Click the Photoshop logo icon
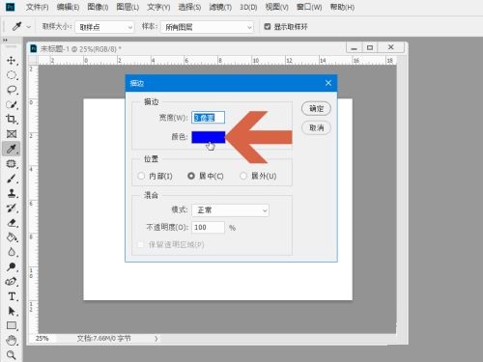 (11, 7)
